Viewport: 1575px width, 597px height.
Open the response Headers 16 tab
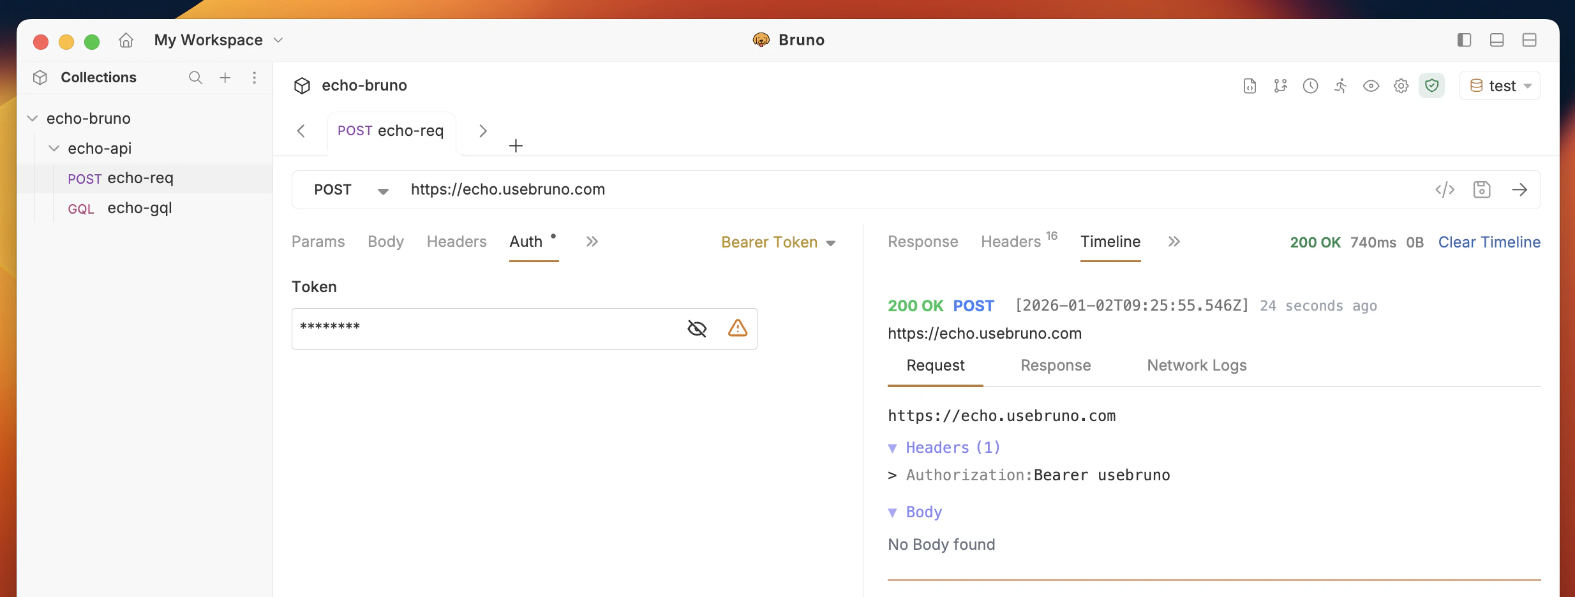click(1019, 241)
